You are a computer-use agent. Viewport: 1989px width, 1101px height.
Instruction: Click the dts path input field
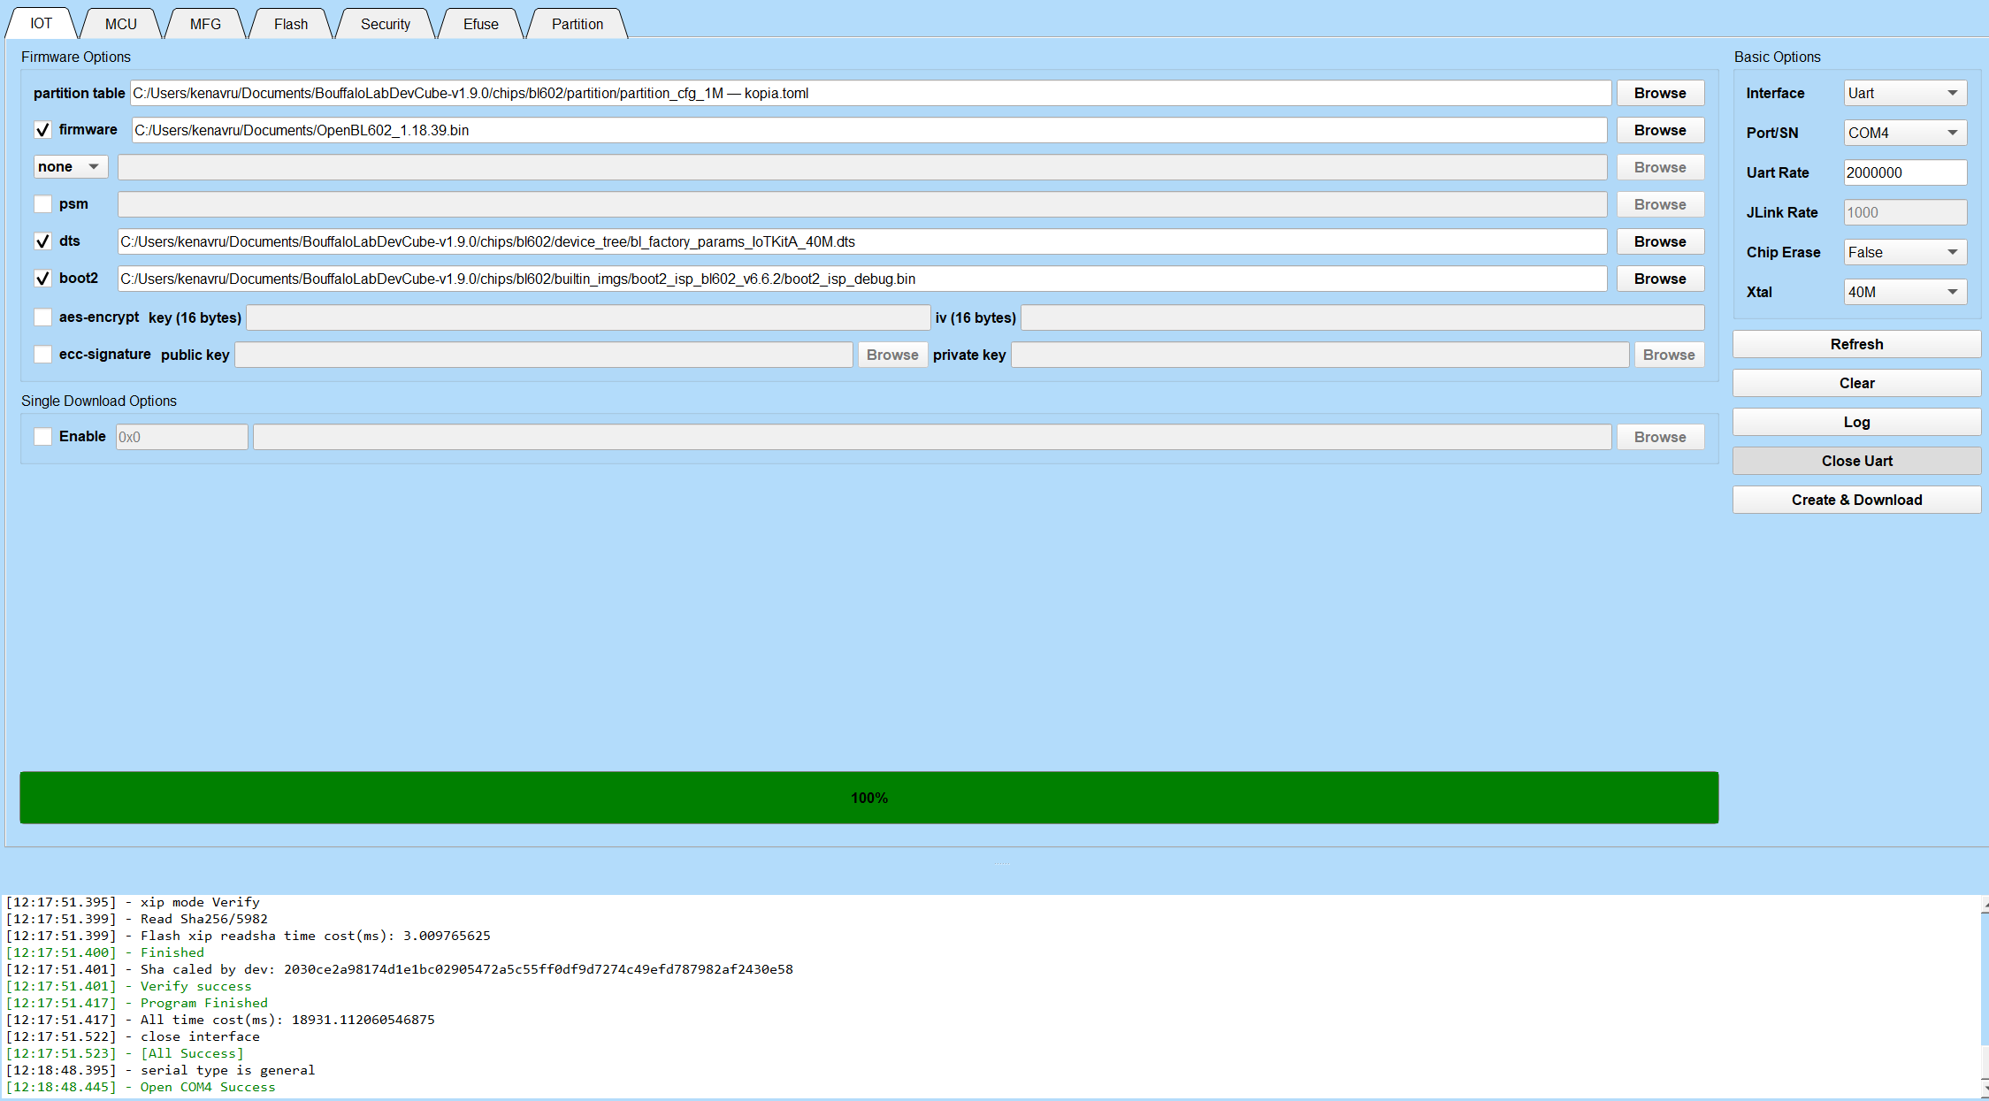pyautogui.click(x=862, y=241)
